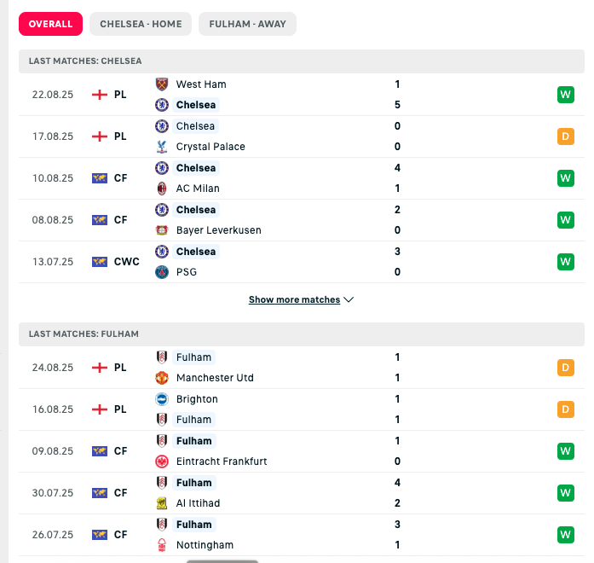Viewport: 594px width, 563px height.
Task: Click the Manchester Utd club crest
Action: click(162, 378)
